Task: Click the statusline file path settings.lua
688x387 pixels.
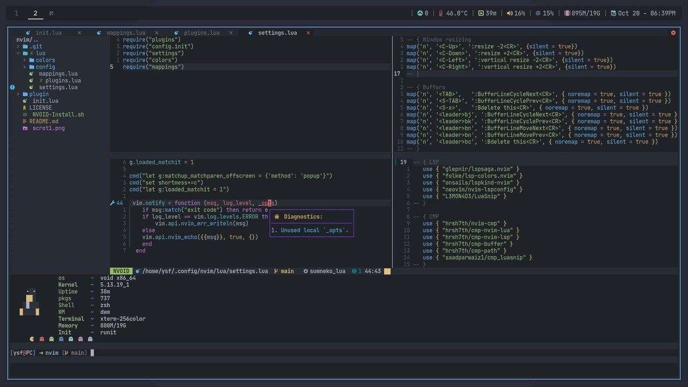Action: tap(205, 271)
